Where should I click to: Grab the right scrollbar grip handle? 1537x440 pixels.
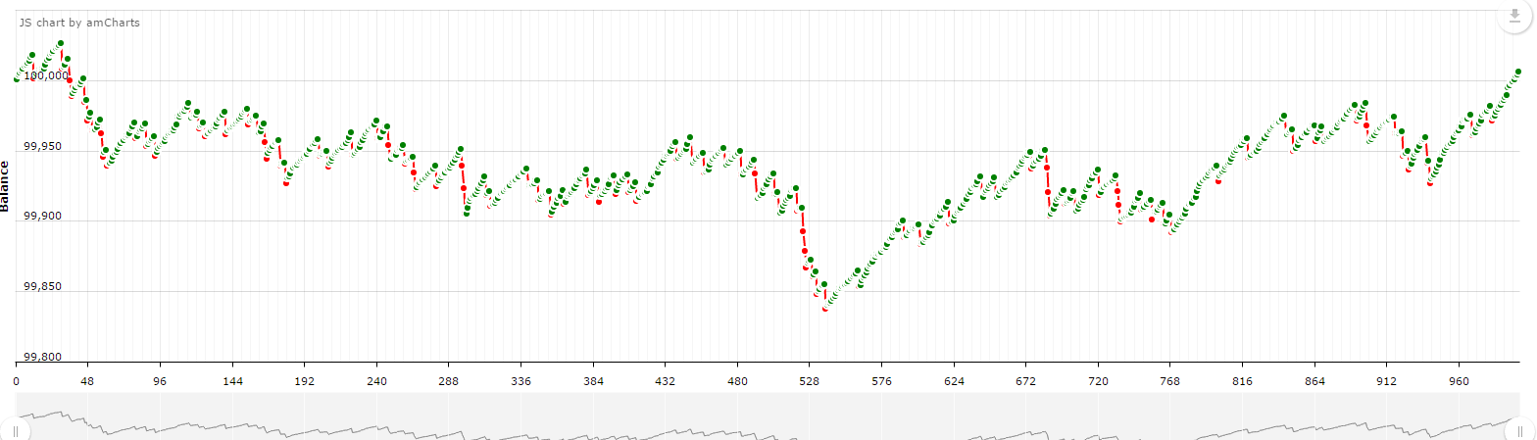(x=1519, y=429)
